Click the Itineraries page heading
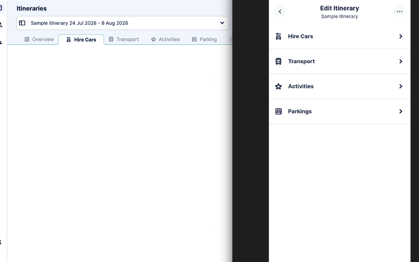The height and width of the screenshot is (262, 419). pos(32,8)
